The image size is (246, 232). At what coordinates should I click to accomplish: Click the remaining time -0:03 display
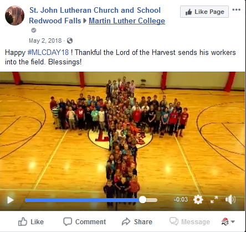pos(181,199)
